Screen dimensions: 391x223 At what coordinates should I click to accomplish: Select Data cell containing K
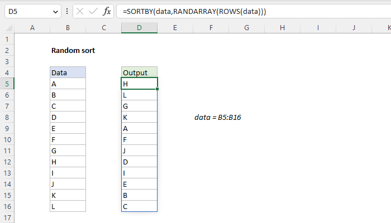(x=68, y=195)
